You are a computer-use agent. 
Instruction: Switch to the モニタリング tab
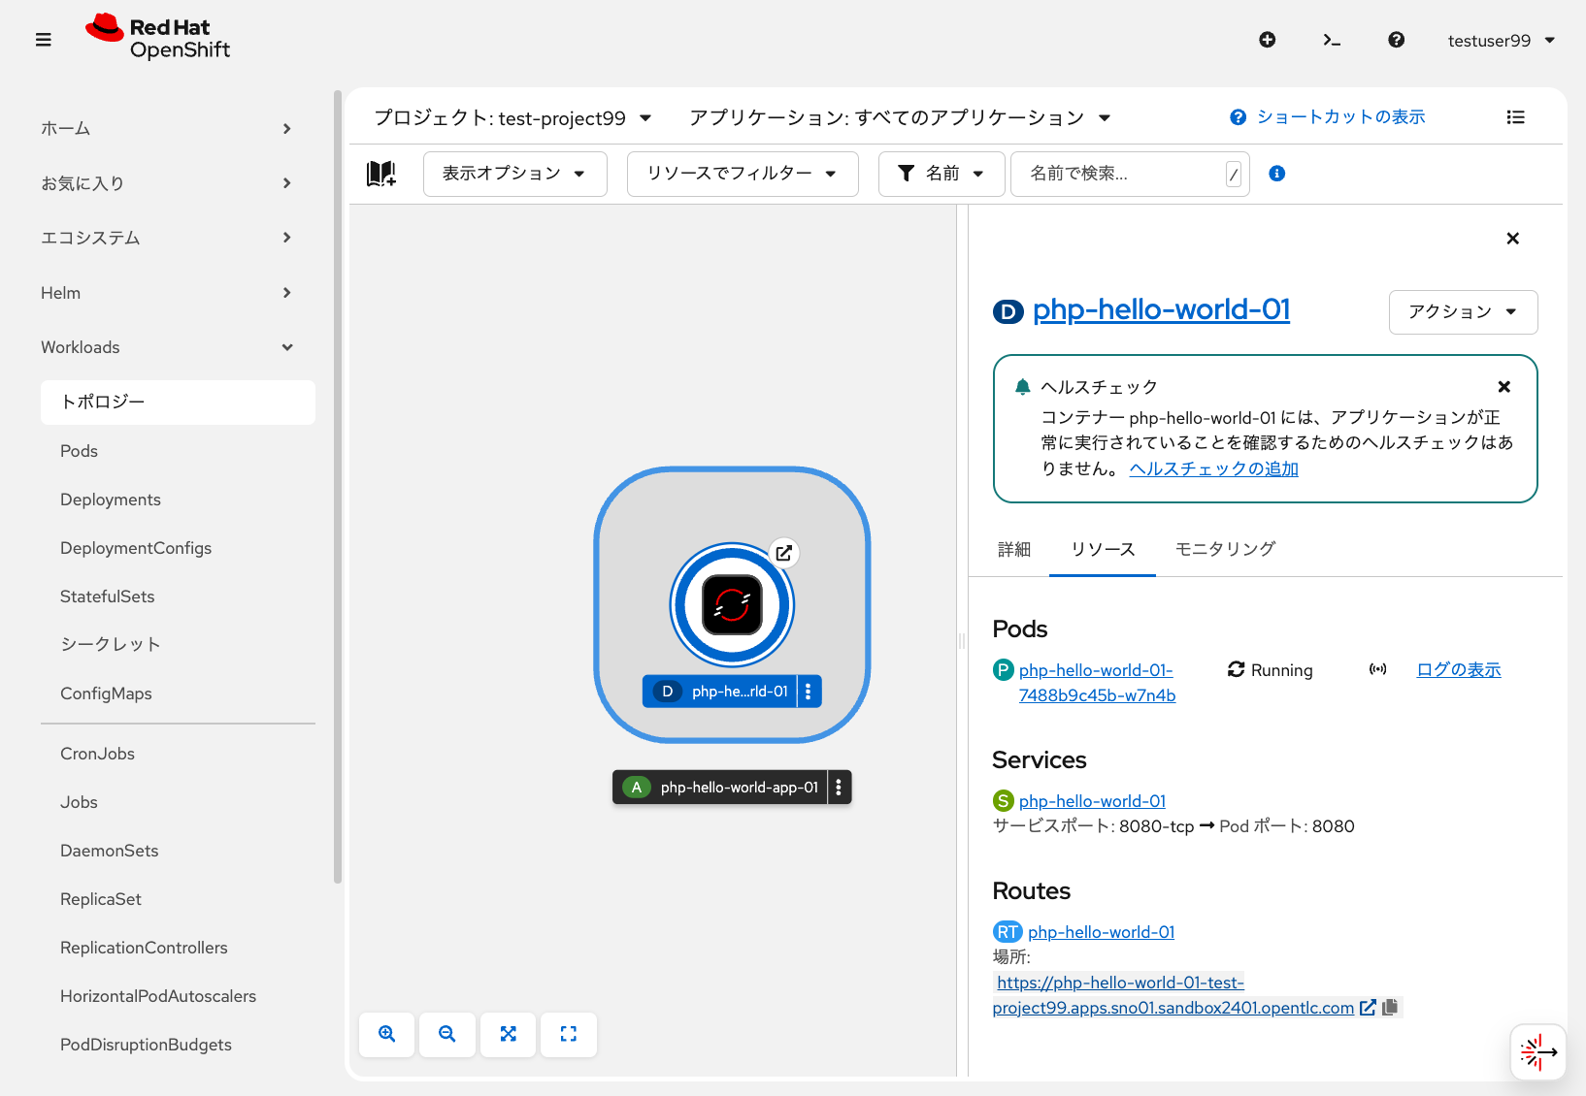tap(1224, 548)
